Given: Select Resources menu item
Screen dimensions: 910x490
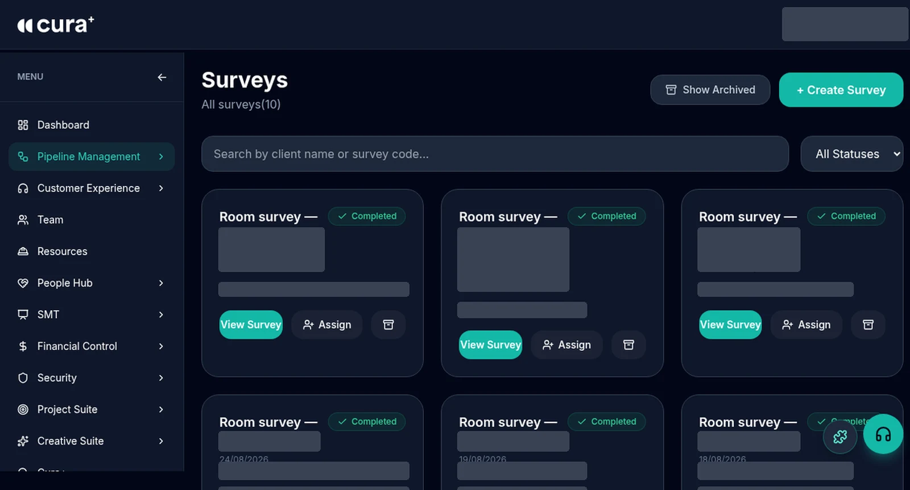Looking at the screenshot, I should (x=92, y=251).
